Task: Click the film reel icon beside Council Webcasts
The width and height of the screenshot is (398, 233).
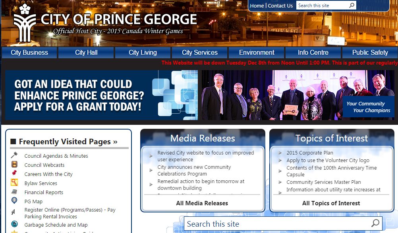Action: [14, 164]
